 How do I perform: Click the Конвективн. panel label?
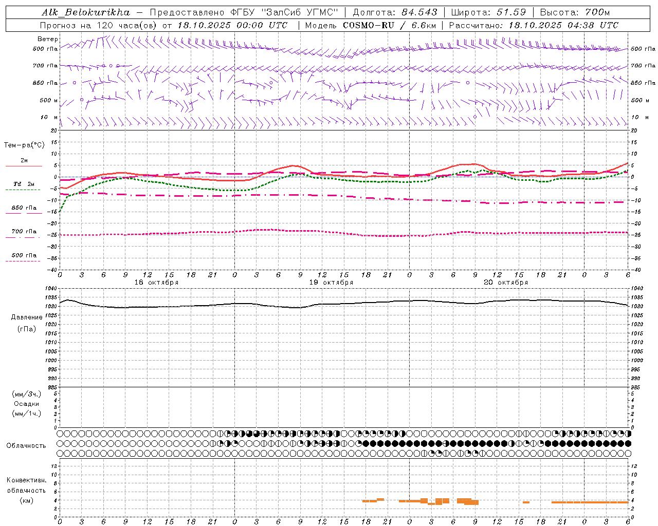click(27, 480)
